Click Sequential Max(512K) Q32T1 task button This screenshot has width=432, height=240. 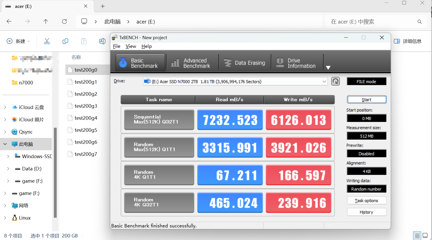[159, 120]
